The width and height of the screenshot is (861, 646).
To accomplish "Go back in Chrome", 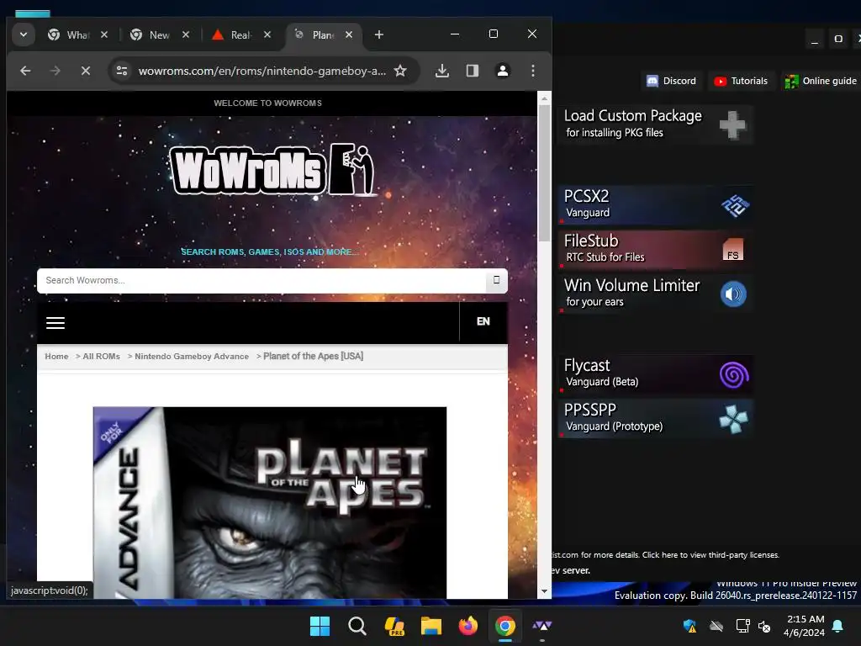I will [25, 71].
